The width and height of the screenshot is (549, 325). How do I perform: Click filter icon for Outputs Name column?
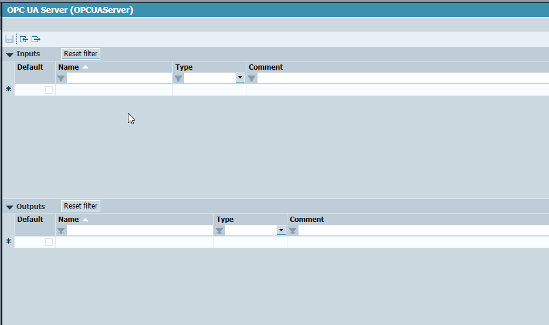[61, 231]
